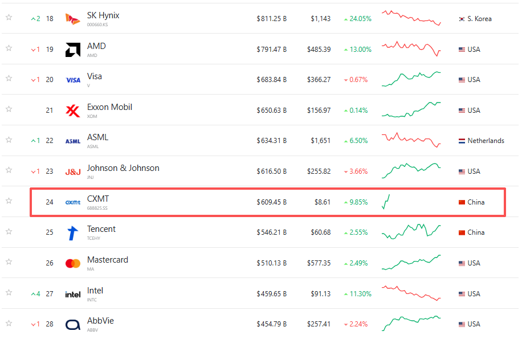Screen dimensions: 522x339
Task: Open the Intel company page
Action: [x=95, y=291]
